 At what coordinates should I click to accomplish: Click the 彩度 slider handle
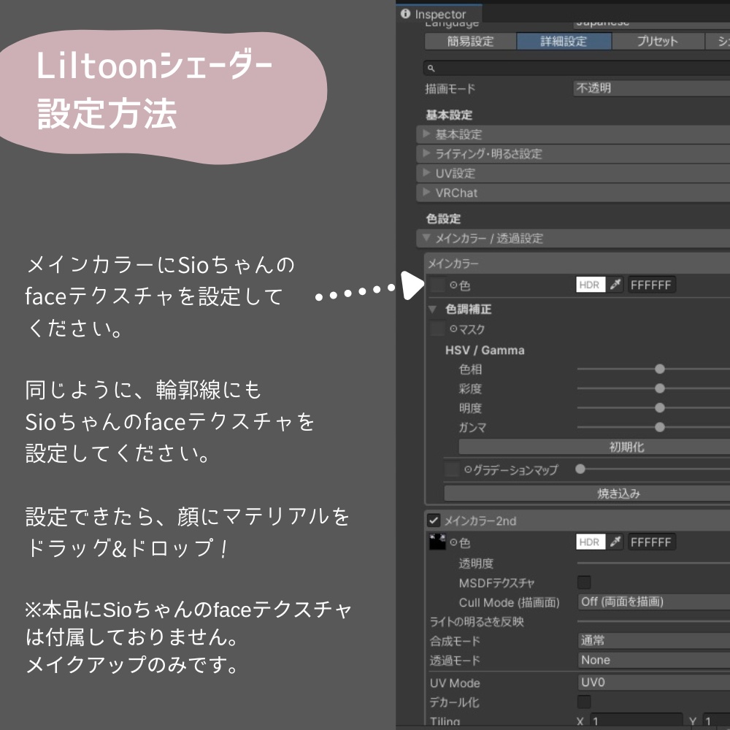659,389
